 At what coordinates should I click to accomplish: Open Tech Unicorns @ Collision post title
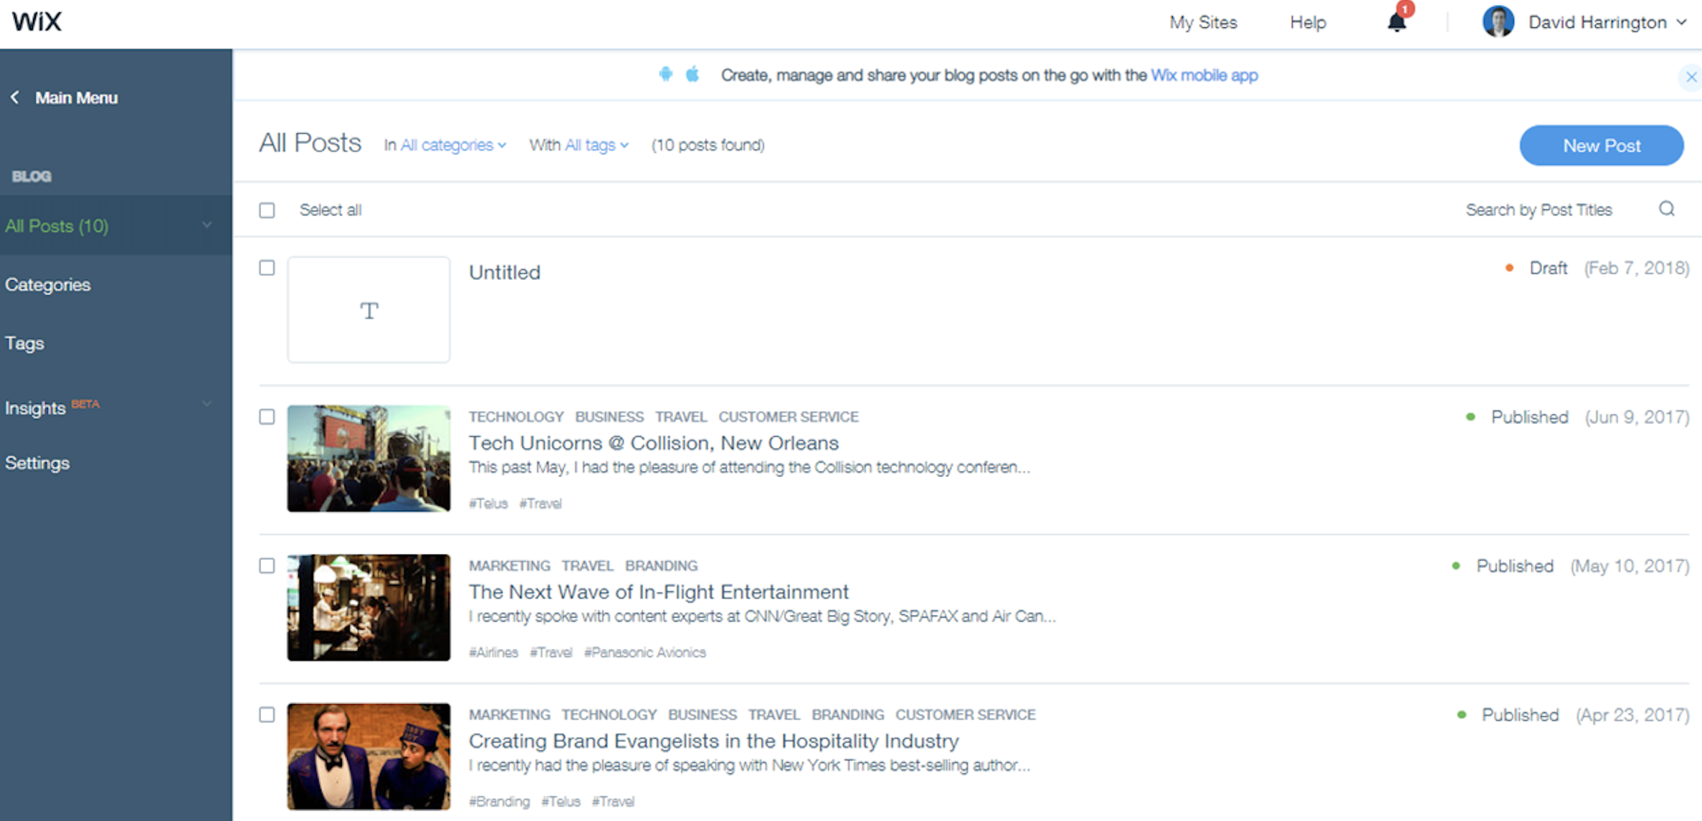654,443
